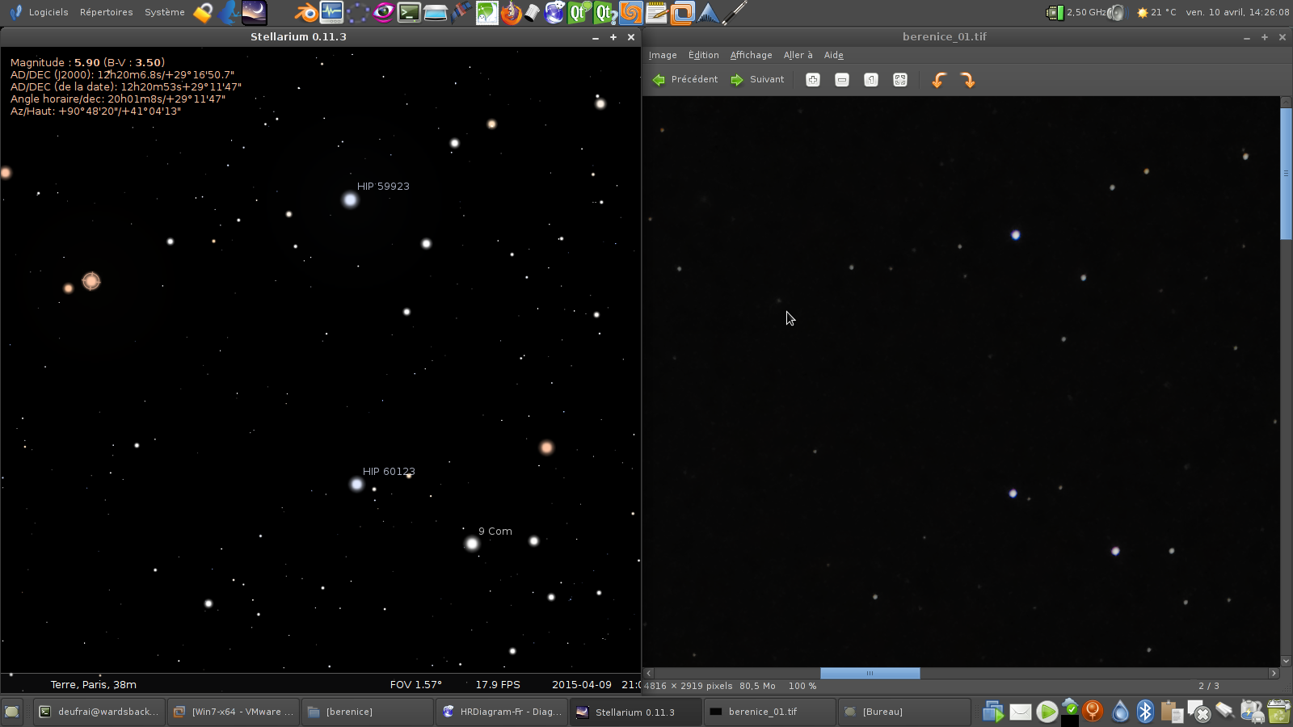The width and height of the screenshot is (1293, 727).
Task: Click the FOV 1.57° status text
Action: (416, 684)
